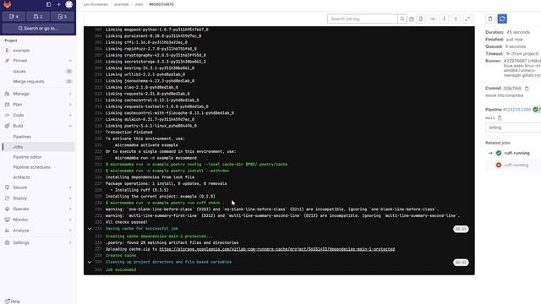The height and width of the screenshot is (304, 541).
Task: Click the Build rocket icon in sidebar
Action: click(x=8, y=126)
